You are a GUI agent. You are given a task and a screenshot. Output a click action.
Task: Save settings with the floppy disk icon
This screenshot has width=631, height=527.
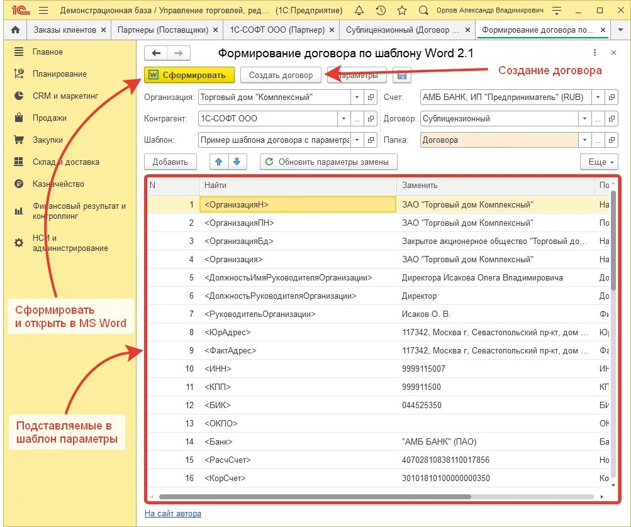click(x=401, y=75)
